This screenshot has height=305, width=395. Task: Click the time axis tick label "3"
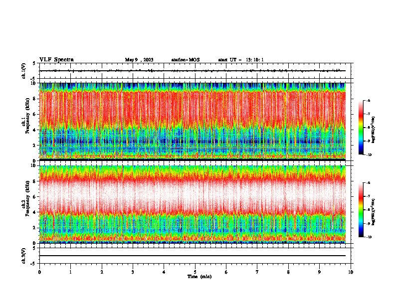pyautogui.click(x=133, y=272)
